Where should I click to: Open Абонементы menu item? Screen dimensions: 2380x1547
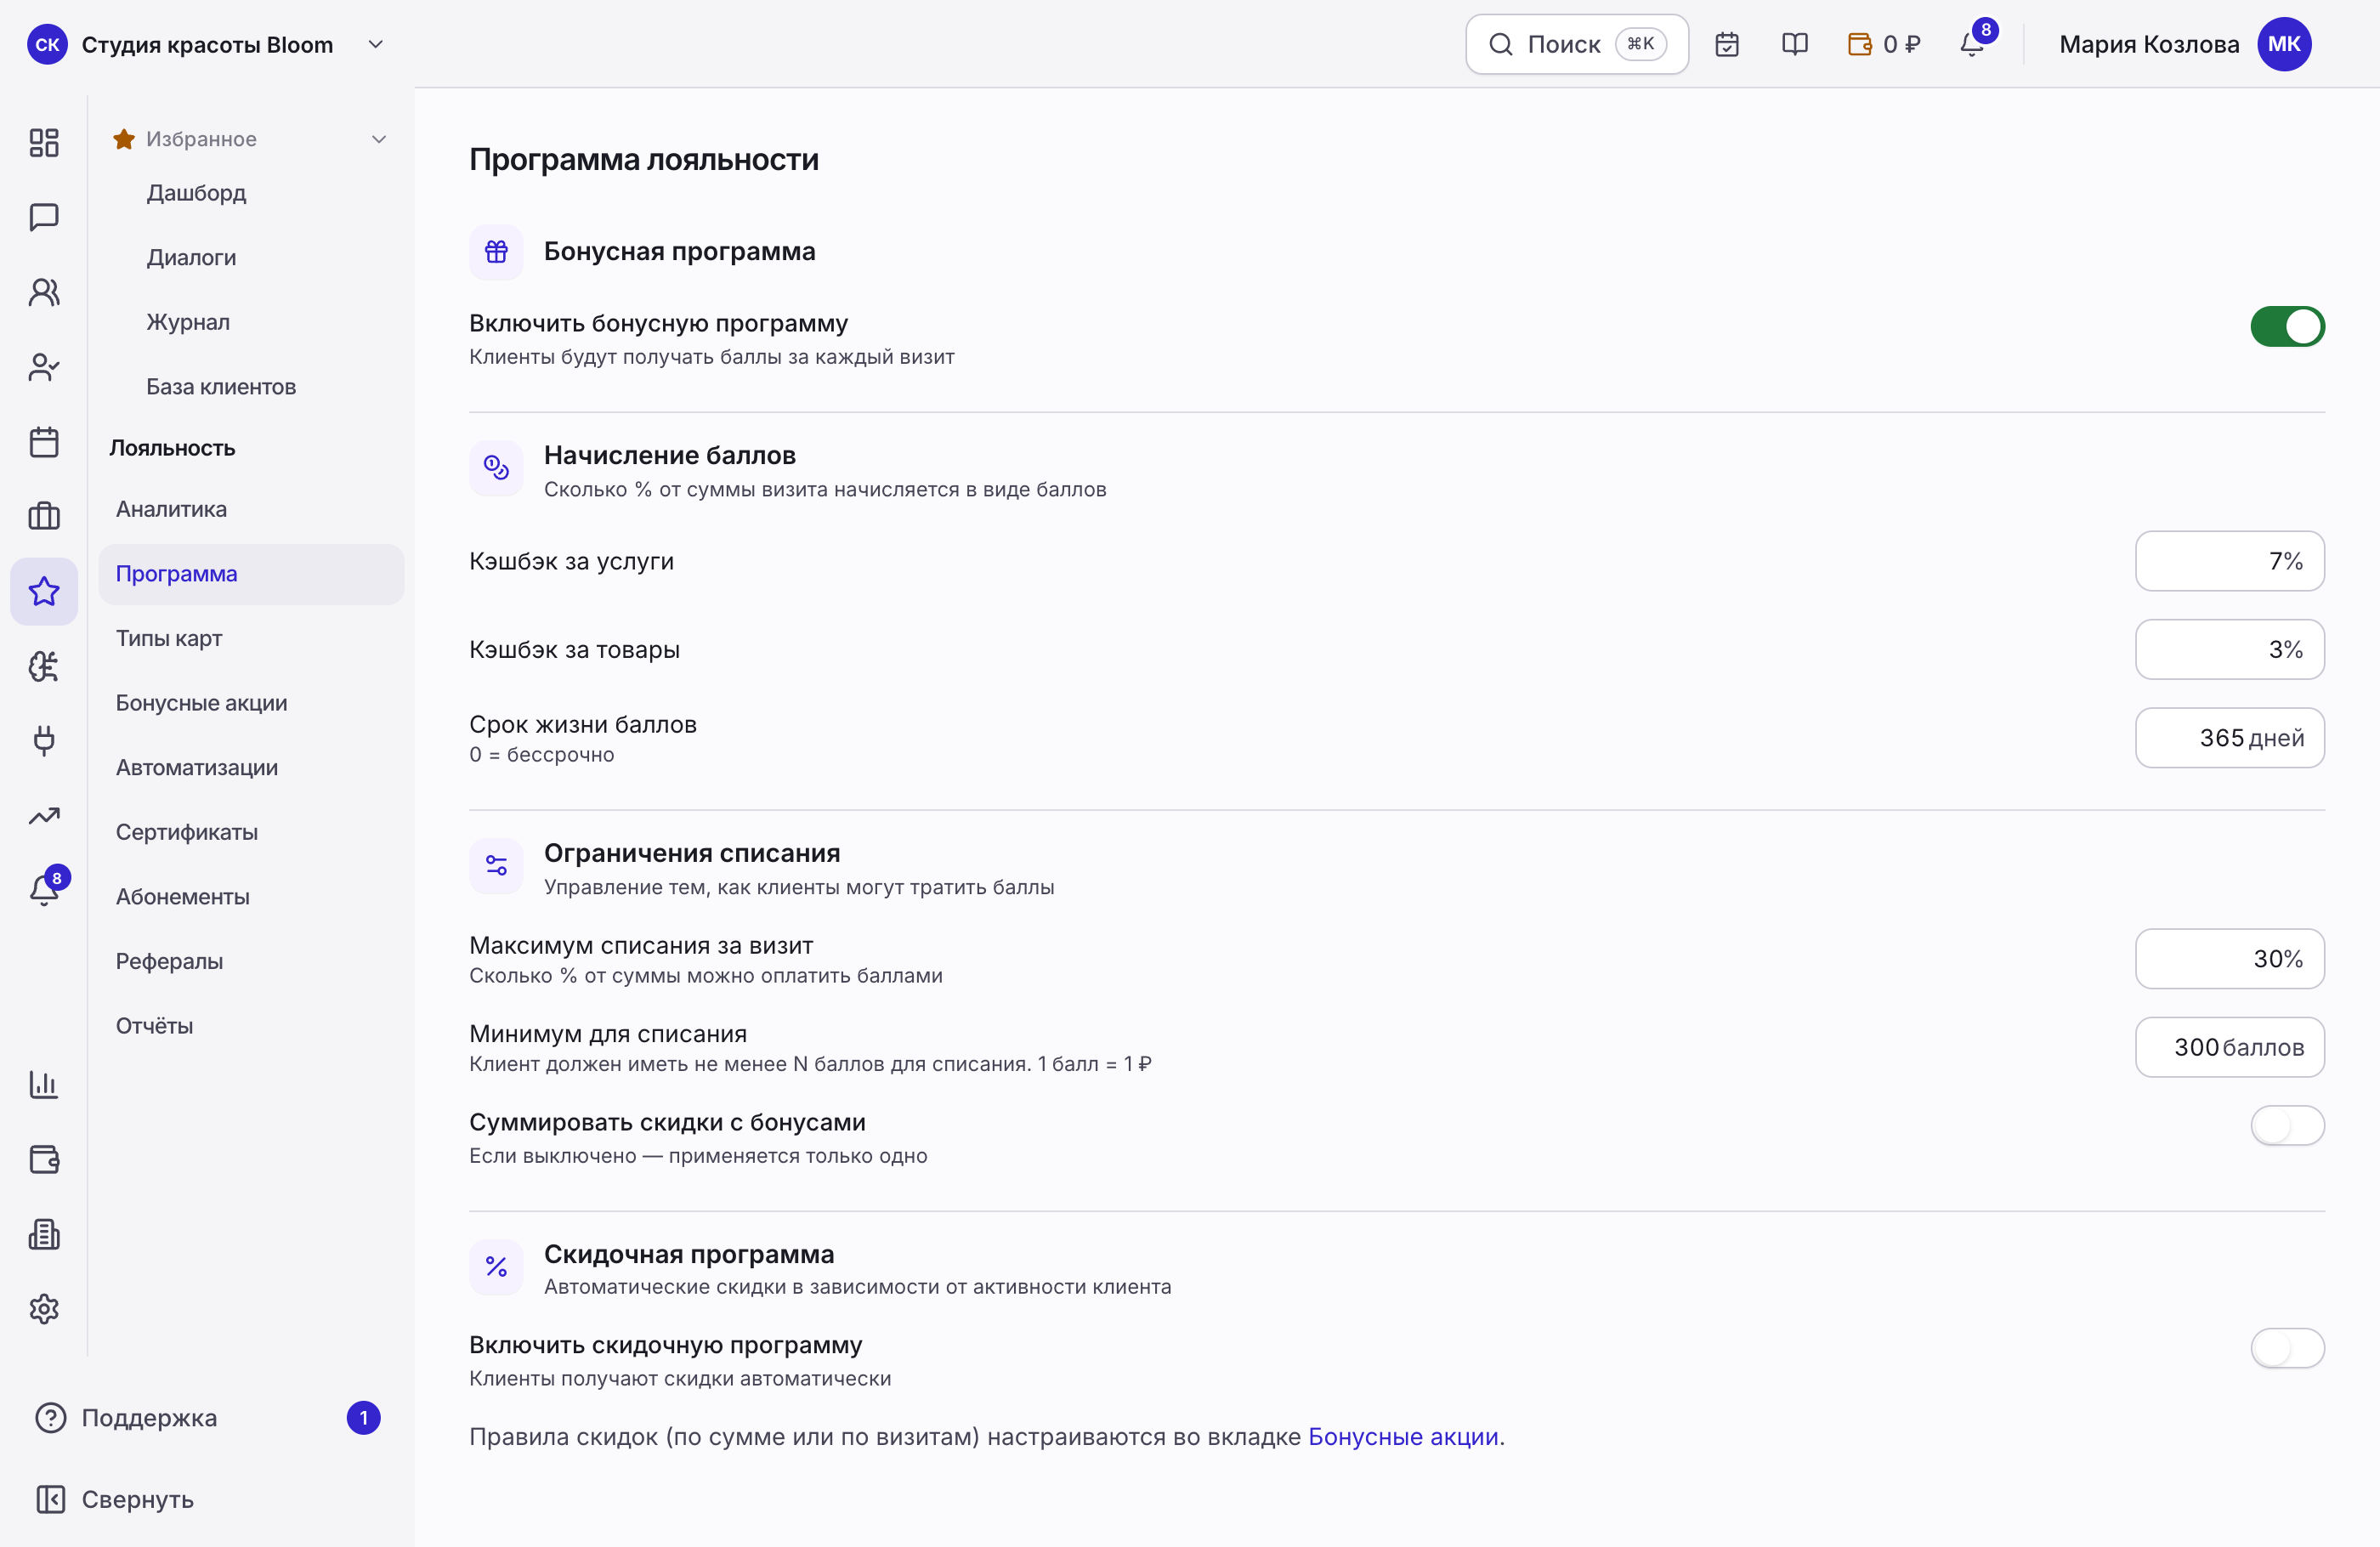click(x=251, y=897)
